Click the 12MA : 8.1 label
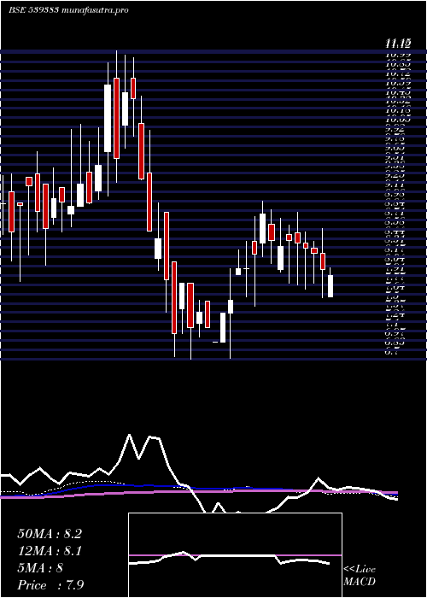Image resolution: width=427 pixels, height=598 pixels. tap(50, 551)
